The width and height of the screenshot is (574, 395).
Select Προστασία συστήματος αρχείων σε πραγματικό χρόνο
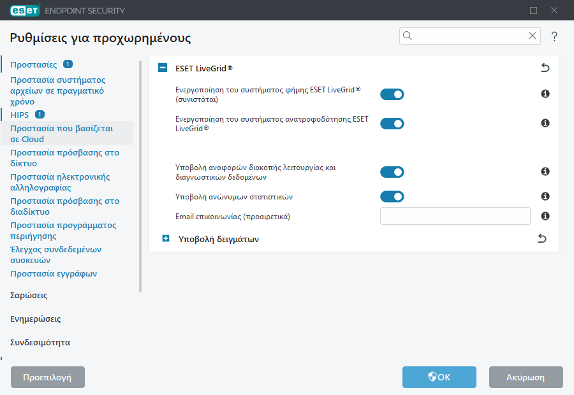pos(58,90)
